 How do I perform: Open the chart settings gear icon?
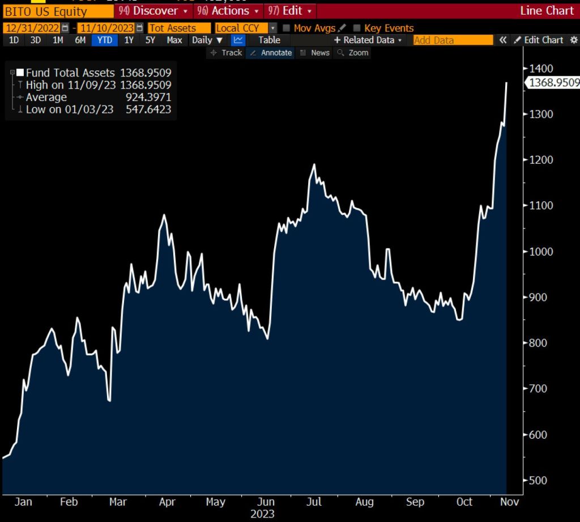pyautogui.click(x=574, y=40)
